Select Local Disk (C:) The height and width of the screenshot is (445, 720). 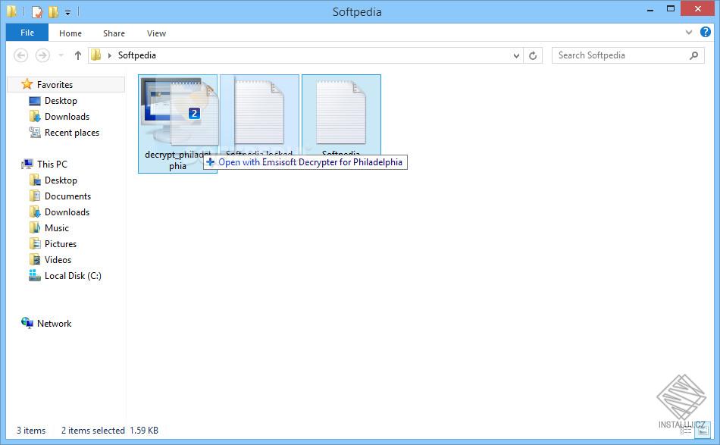pyautogui.click(x=73, y=275)
